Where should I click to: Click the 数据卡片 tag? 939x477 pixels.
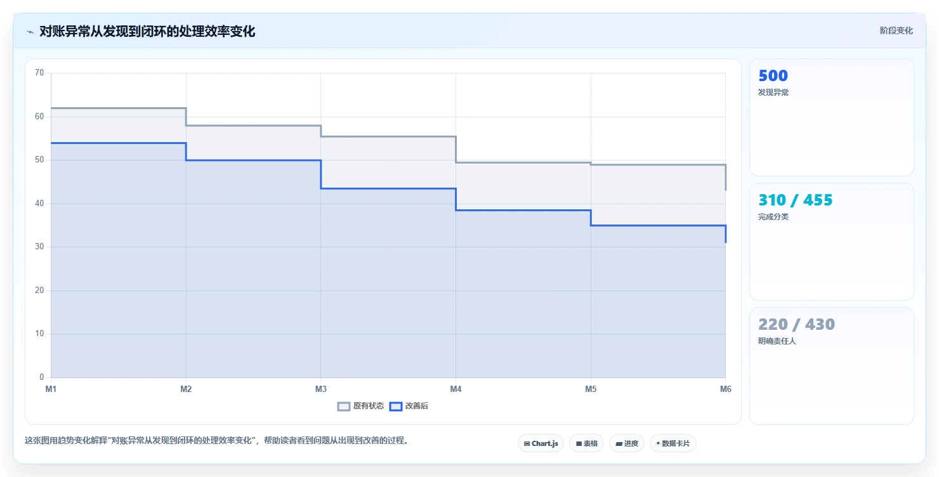tap(673, 443)
